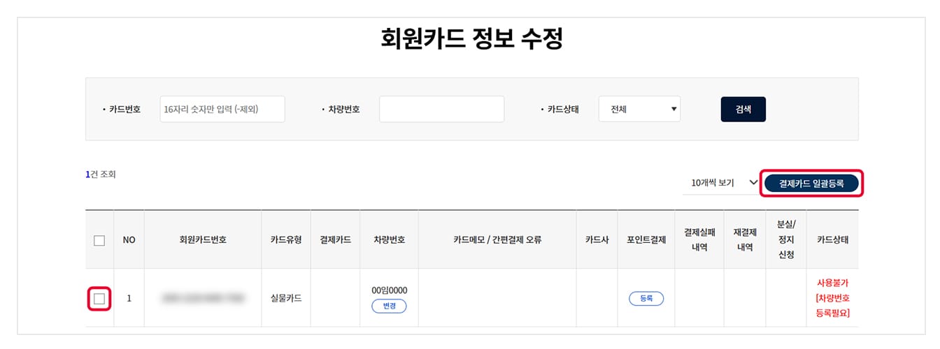Viewport: 940px width, 349px height.
Task: Click the 실물카드 cell
Action: pos(286,299)
